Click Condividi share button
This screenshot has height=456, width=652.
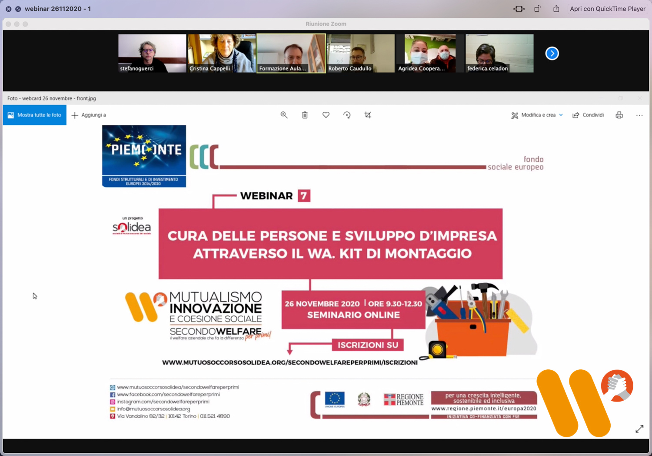point(588,115)
